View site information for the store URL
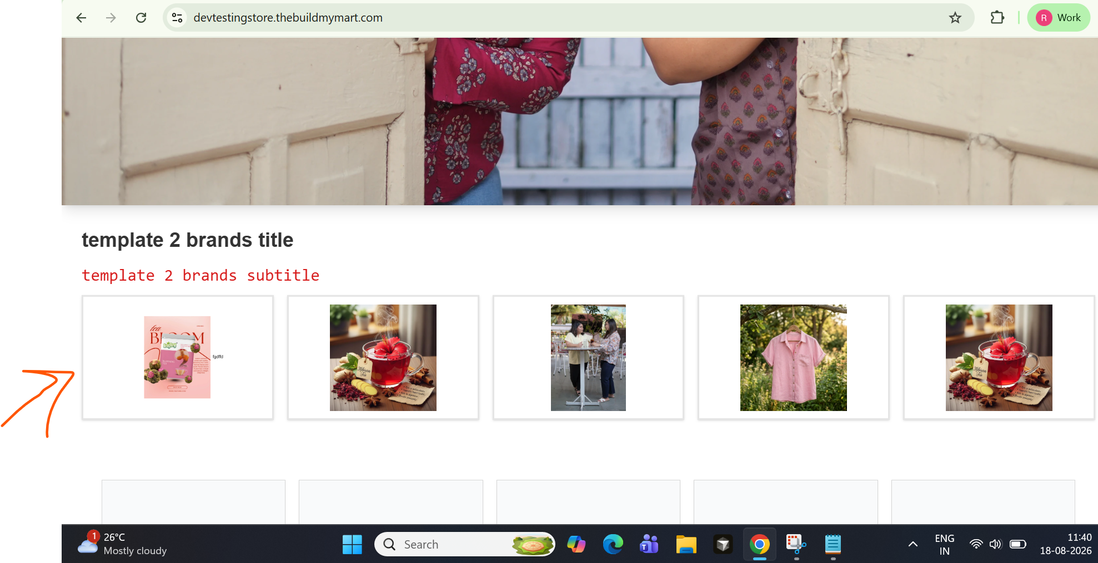Screen dimensions: 1098x563 tap(177, 18)
